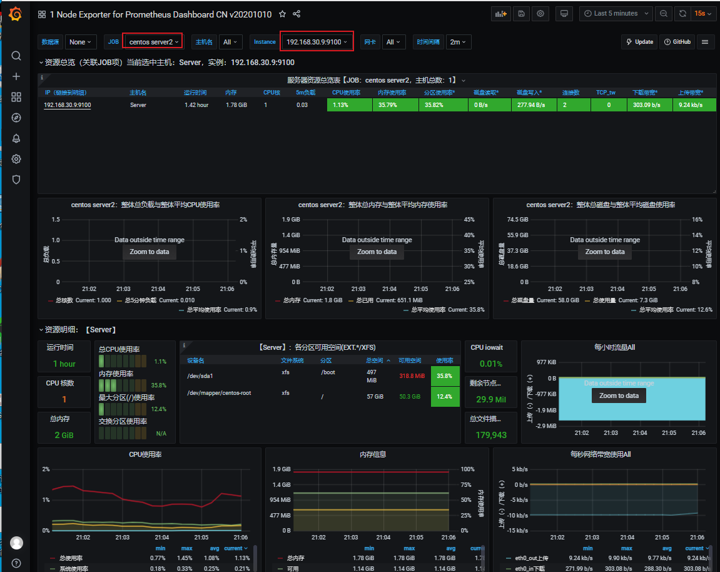Open the Grafana home logo
Screen dimensions: 720x572
[16, 14]
